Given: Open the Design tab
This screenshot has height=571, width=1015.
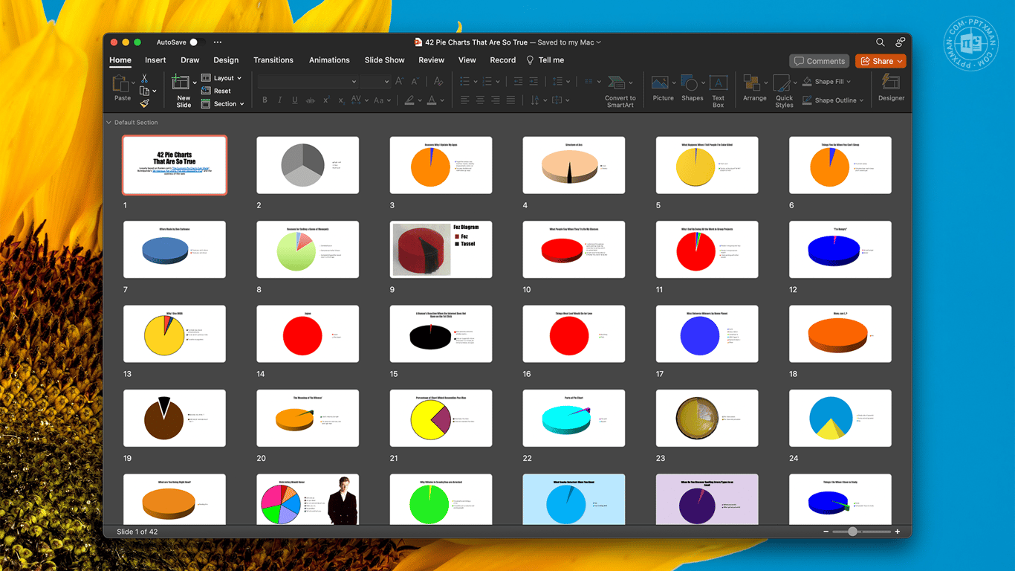Looking at the screenshot, I should [x=226, y=60].
